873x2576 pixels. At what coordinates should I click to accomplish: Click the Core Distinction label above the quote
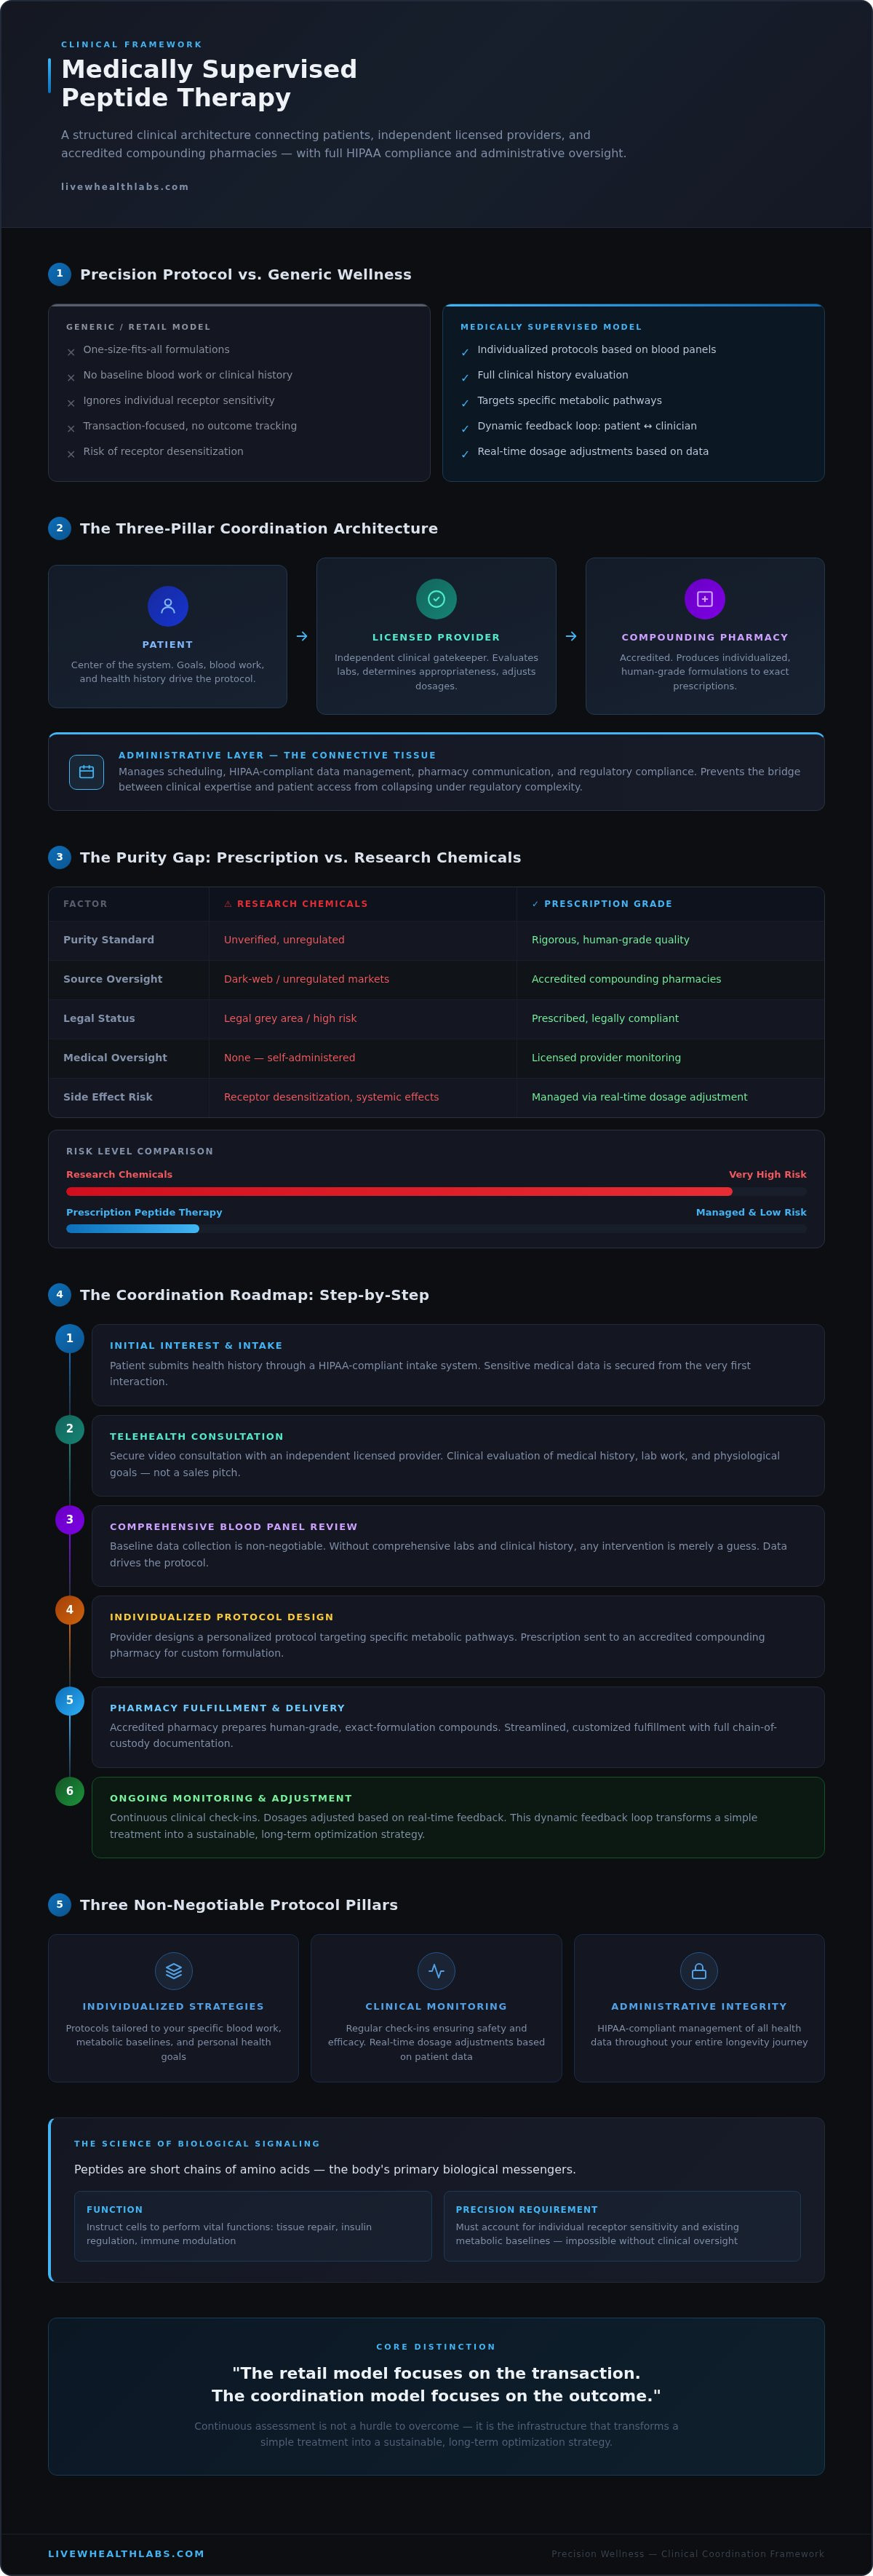click(436, 2347)
